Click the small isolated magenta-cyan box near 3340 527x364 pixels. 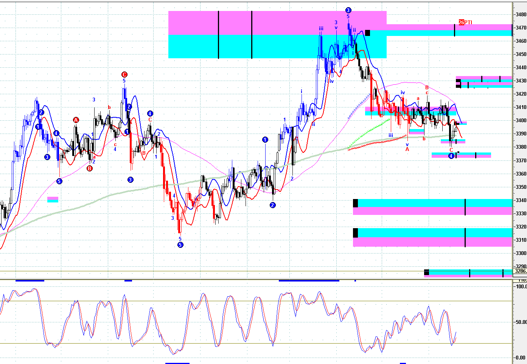[53, 199]
